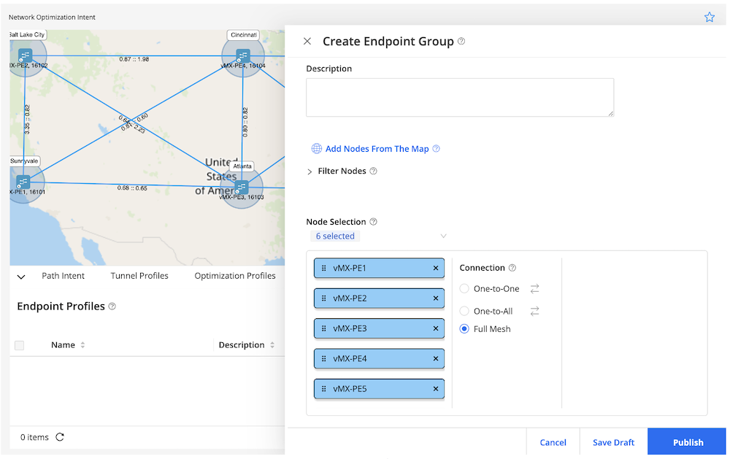
Task: Refresh the Endpoint Profiles list
Action: pyautogui.click(x=60, y=437)
